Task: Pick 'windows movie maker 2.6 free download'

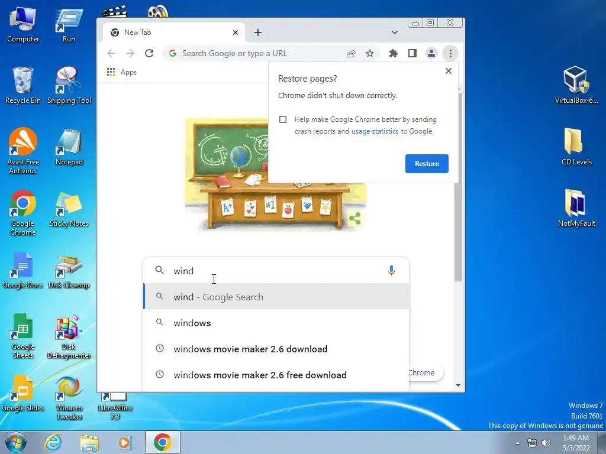Action: point(276,375)
